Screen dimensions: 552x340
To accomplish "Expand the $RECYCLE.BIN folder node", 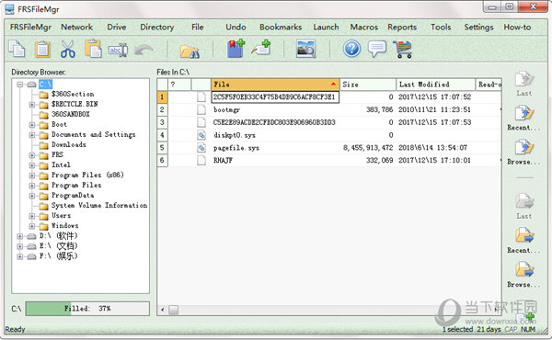I will pos(32,105).
